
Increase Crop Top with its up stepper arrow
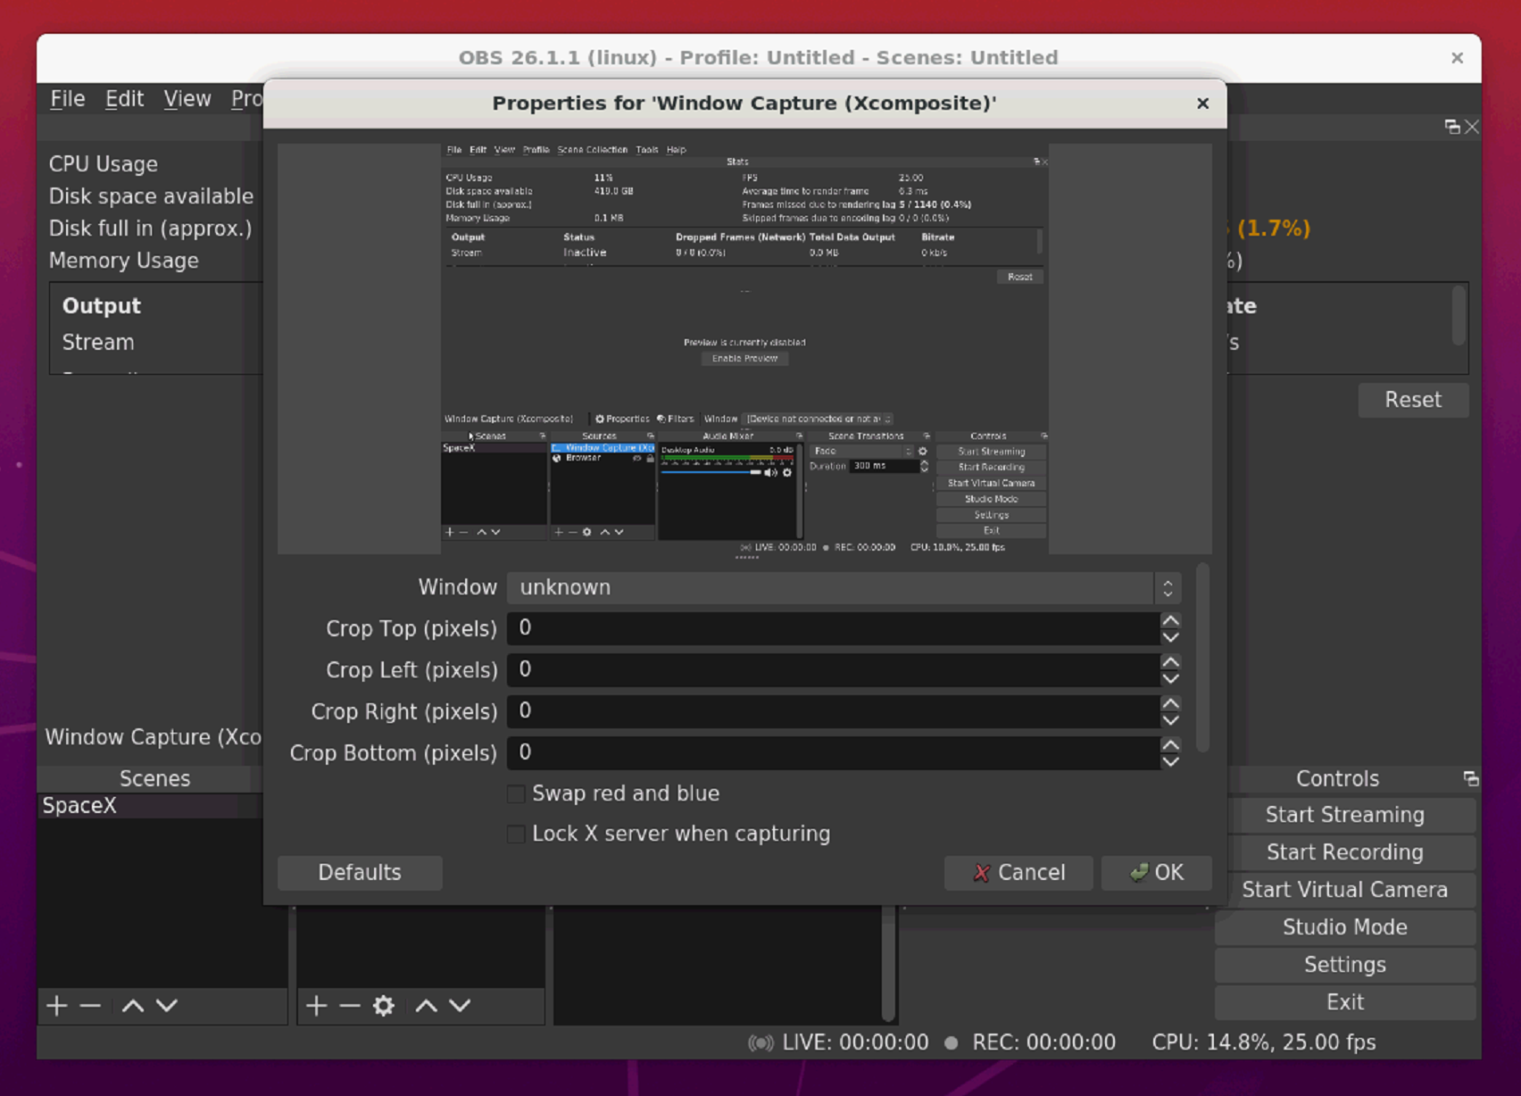1170,621
